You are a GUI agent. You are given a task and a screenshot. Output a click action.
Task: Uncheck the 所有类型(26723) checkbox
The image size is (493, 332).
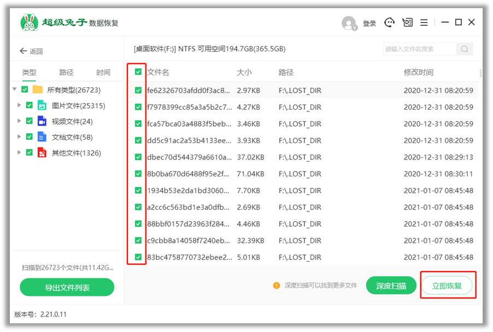coord(25,90)
